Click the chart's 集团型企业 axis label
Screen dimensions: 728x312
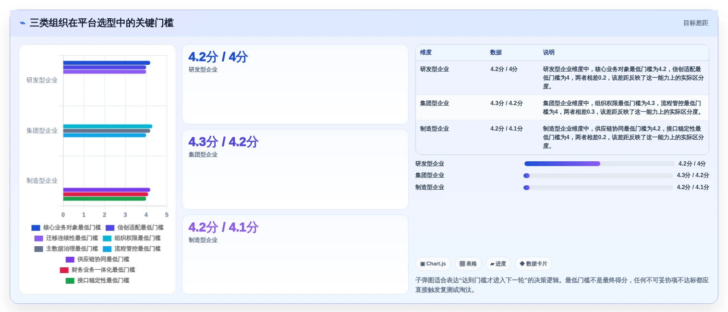pyautogui.click(x=42, y=131)
